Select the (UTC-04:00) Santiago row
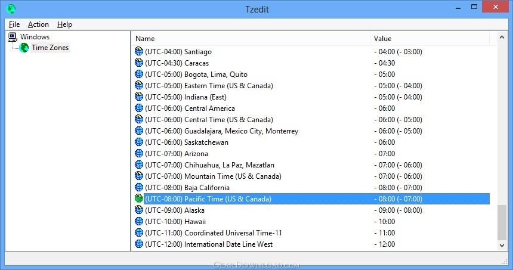The height and width of the screenshot is (270, 513). [x=312, y=52]
